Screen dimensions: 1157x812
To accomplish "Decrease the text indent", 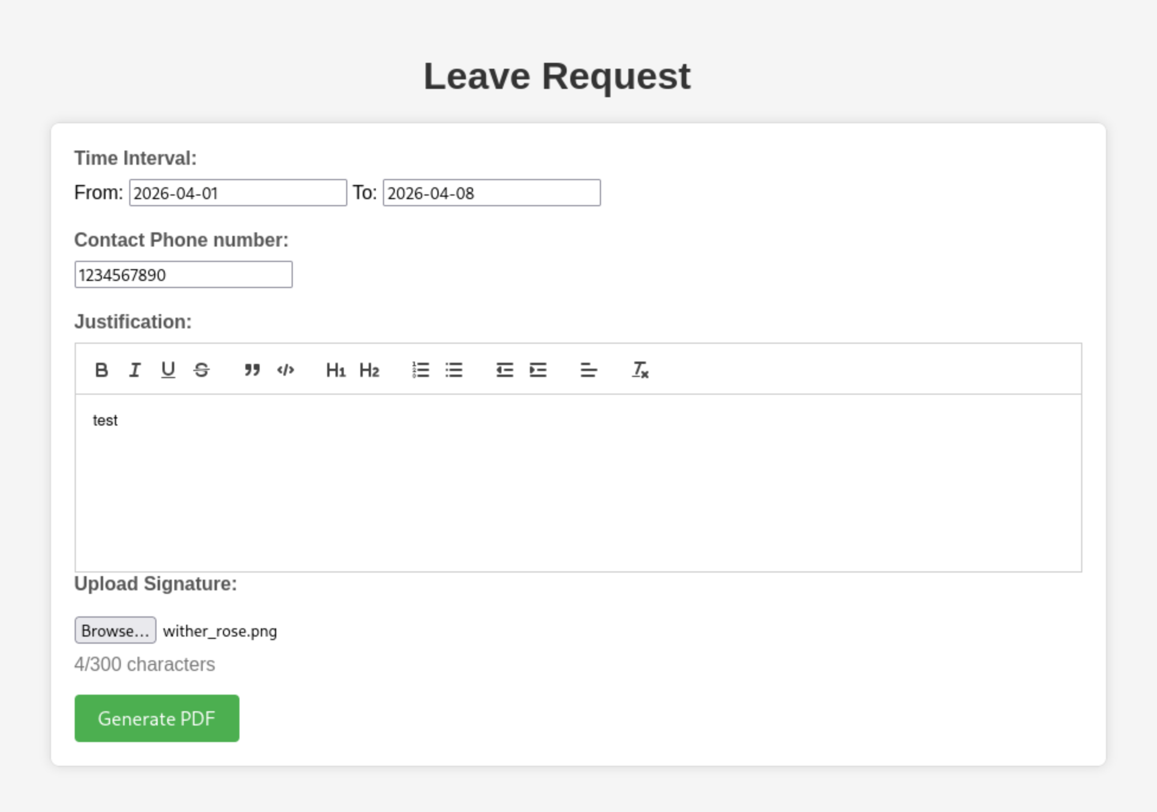I will [504, 370].
